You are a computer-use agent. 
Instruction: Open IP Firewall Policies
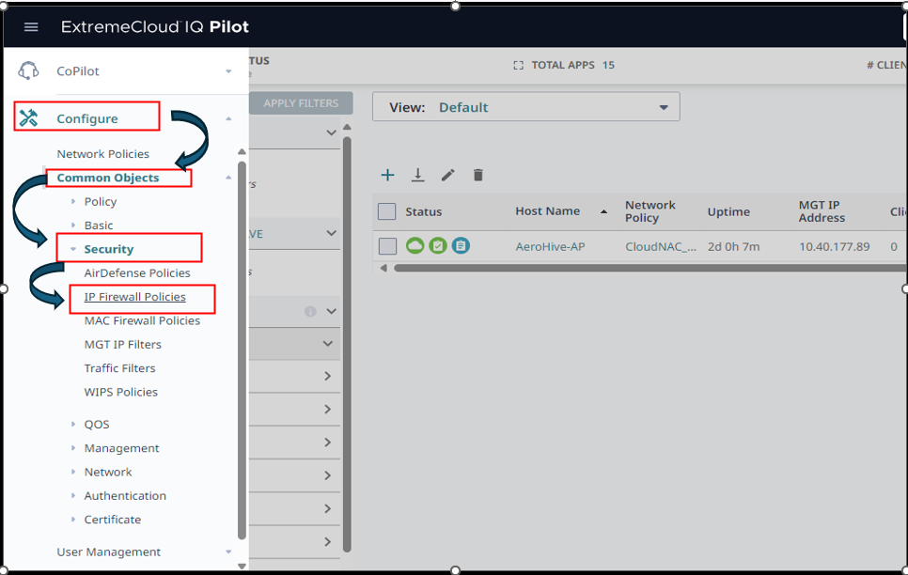coord(135,297)
